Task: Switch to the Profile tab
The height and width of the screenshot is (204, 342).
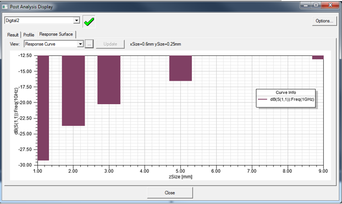Action: tap(29, 35)
